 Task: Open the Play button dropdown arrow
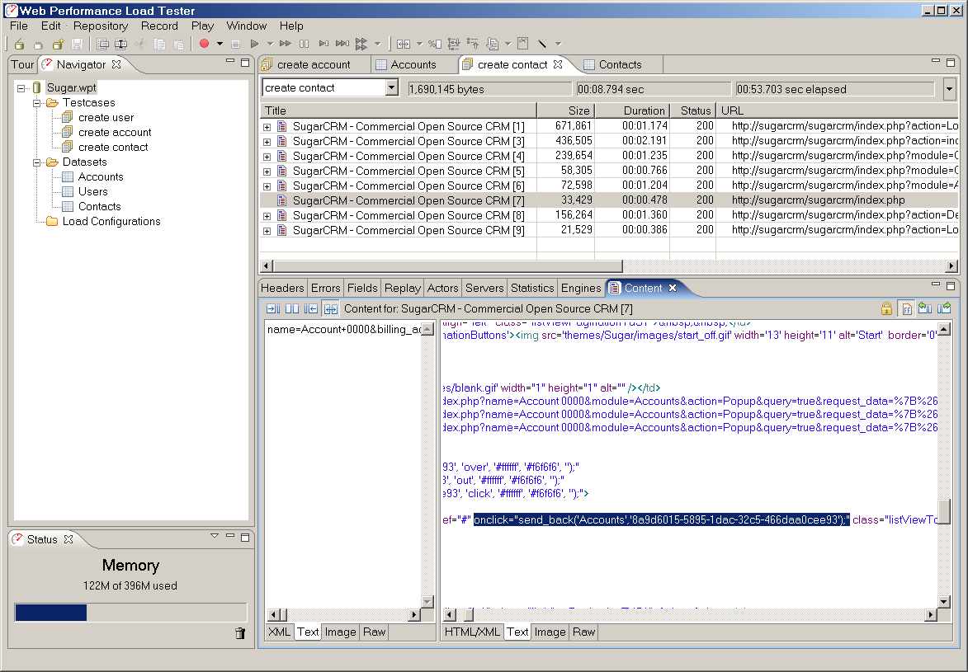(270, 44)
